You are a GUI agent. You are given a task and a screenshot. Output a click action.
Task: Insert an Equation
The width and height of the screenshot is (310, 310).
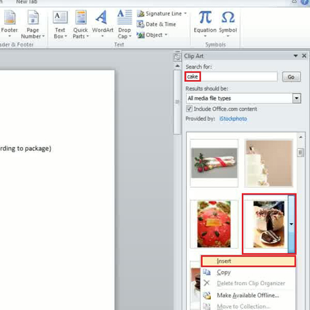pos(205,24)
